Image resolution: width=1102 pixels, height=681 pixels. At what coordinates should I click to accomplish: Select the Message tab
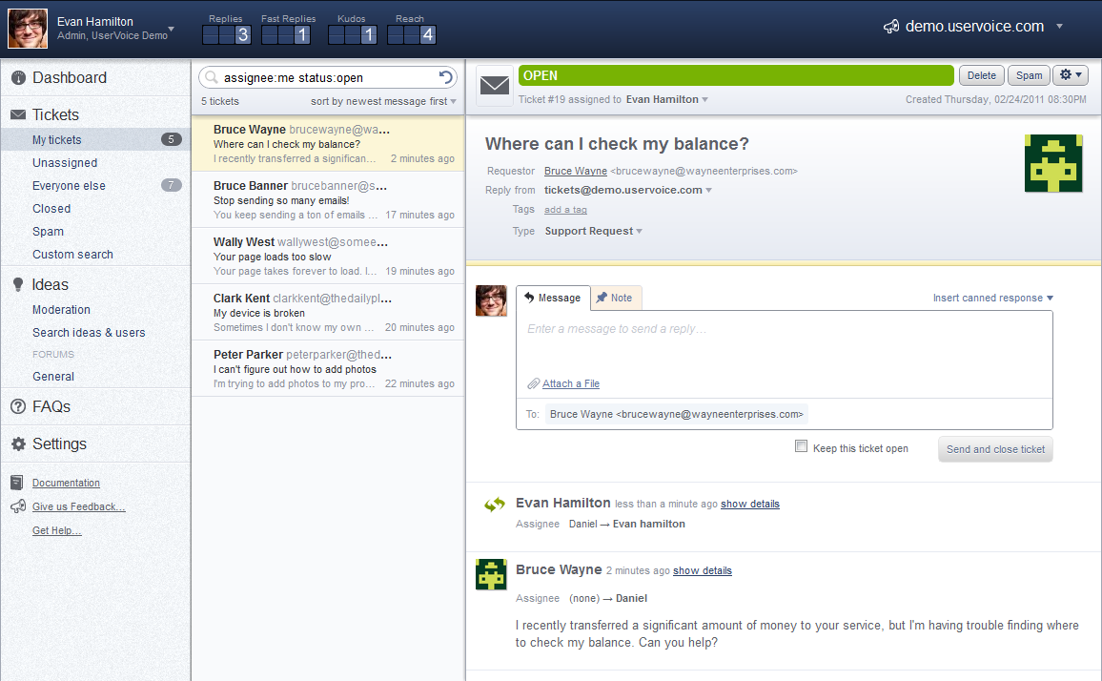tap(553, 298)
